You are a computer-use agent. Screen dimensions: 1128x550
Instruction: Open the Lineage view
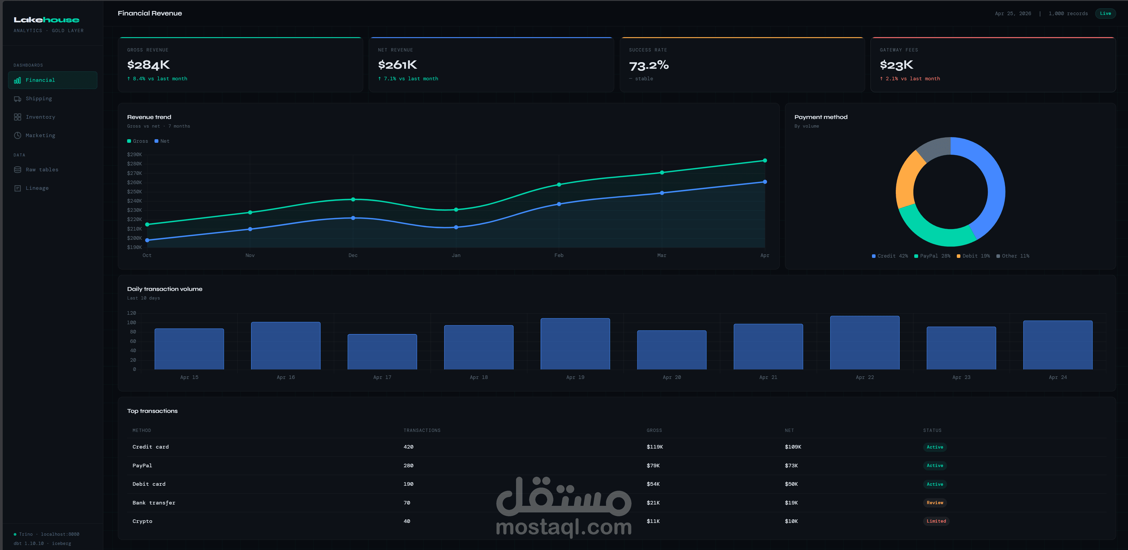tap(53, 188)
